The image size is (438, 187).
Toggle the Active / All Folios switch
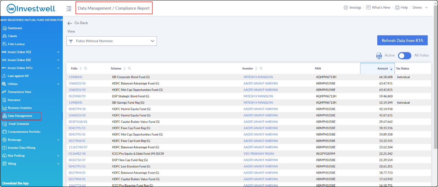[404, 56]
